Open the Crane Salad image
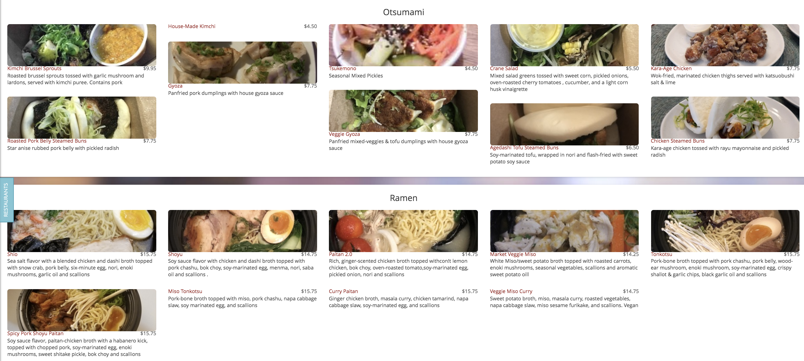The width and height of the screenshot is (804, 361). click(564, 45)
